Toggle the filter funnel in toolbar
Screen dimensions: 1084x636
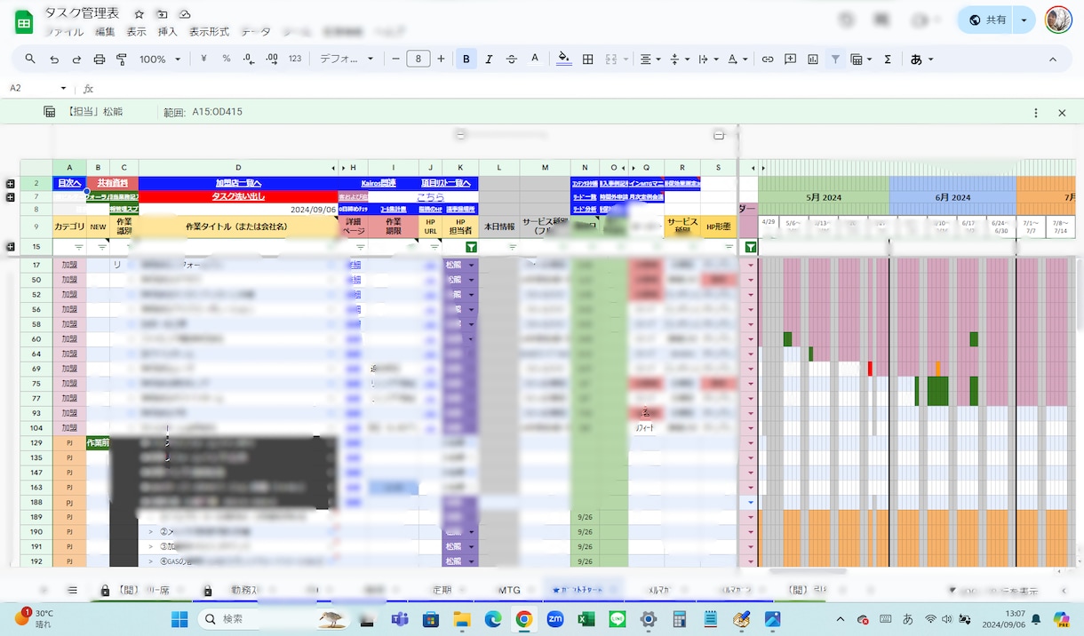tap(835, 60)
